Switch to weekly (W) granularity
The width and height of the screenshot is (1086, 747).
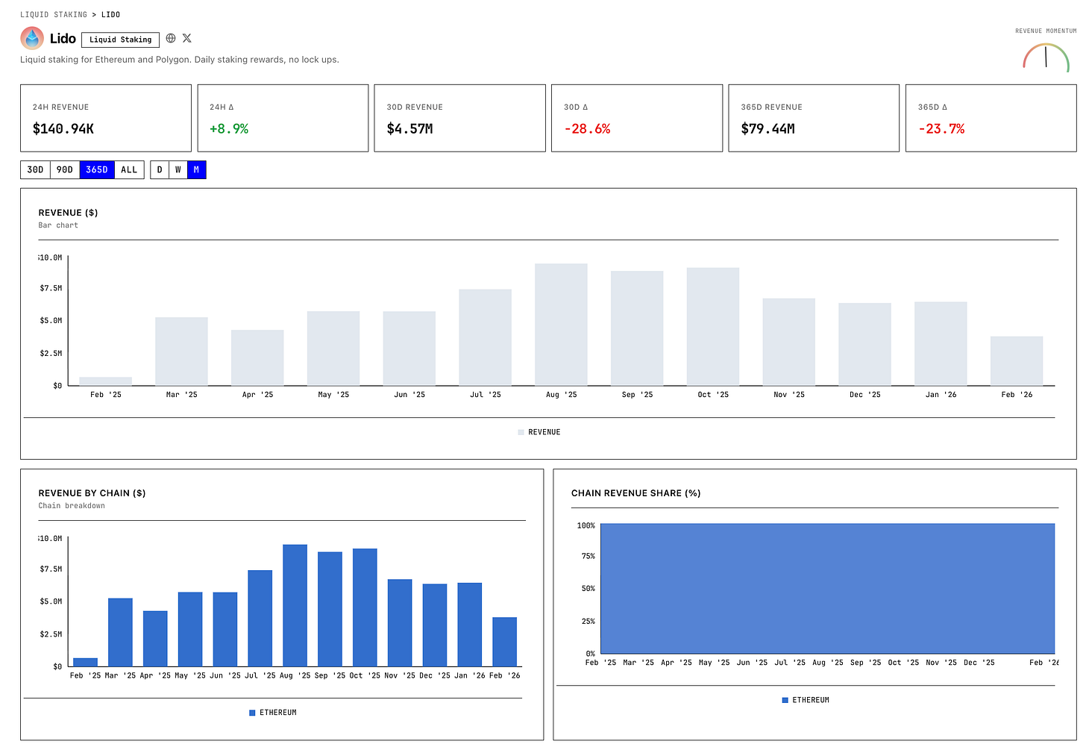(178, 169)
